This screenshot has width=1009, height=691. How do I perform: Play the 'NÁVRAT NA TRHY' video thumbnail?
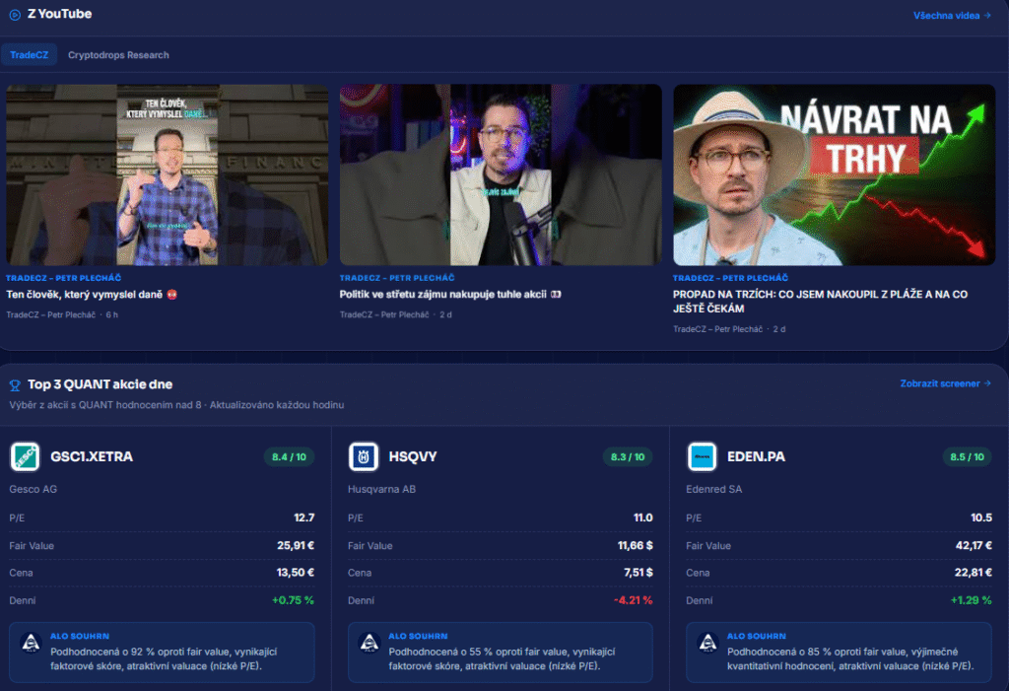coord(834,174)
